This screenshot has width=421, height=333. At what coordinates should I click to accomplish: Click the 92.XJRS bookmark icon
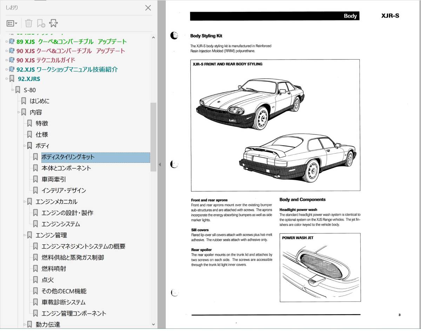pos(12,79)
